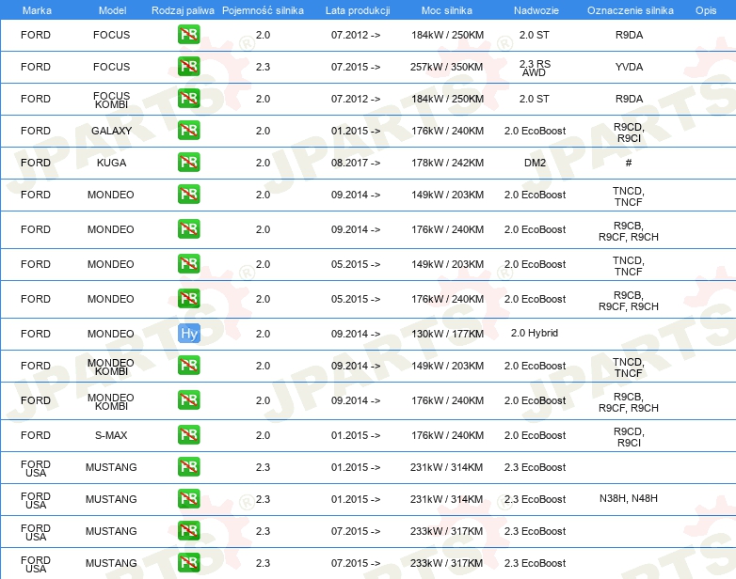Click the 257kW / 350KM power value
Viewport: 736px width, 579px height.
tap(446, 67)
